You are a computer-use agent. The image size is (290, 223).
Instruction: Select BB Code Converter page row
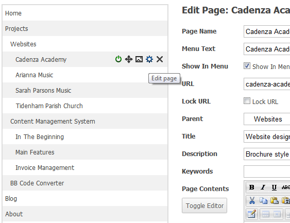(85, 183)
